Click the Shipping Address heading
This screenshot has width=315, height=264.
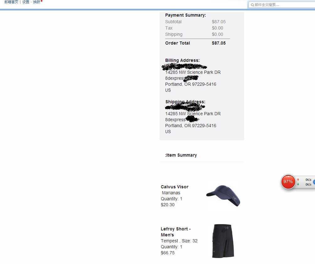tap(185, 102)
